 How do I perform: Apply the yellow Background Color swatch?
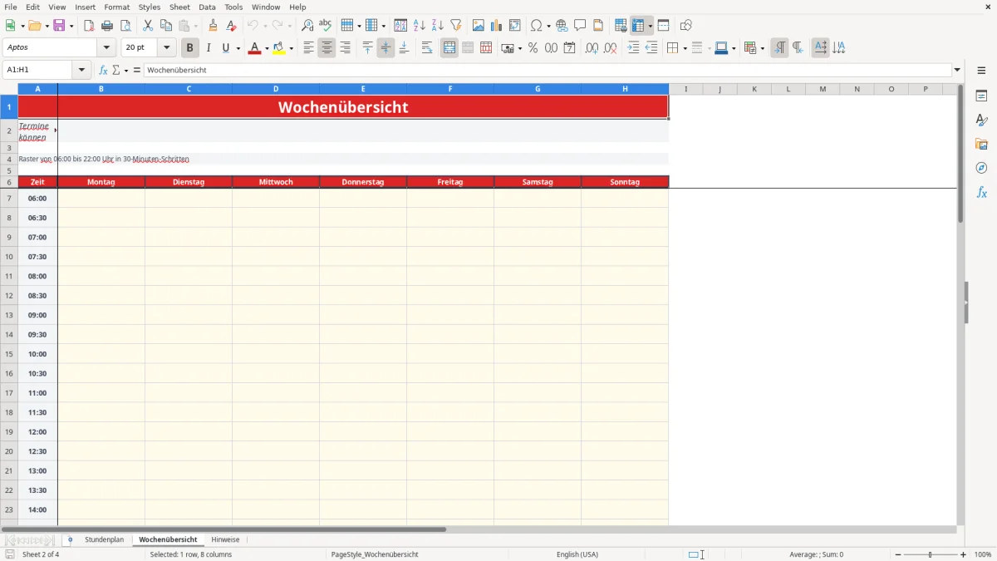(x=279, y=48)
